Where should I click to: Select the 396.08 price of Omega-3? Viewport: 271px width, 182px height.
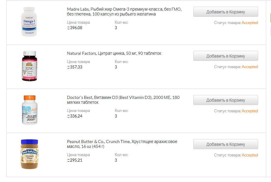click(75, 28)
